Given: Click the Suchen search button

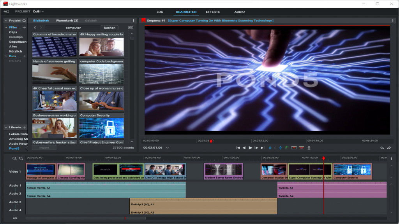Looking at the screenshot, I should (109, 28).
